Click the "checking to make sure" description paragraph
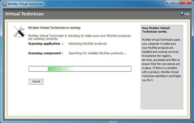194x123 pixels. coord(79,37)
